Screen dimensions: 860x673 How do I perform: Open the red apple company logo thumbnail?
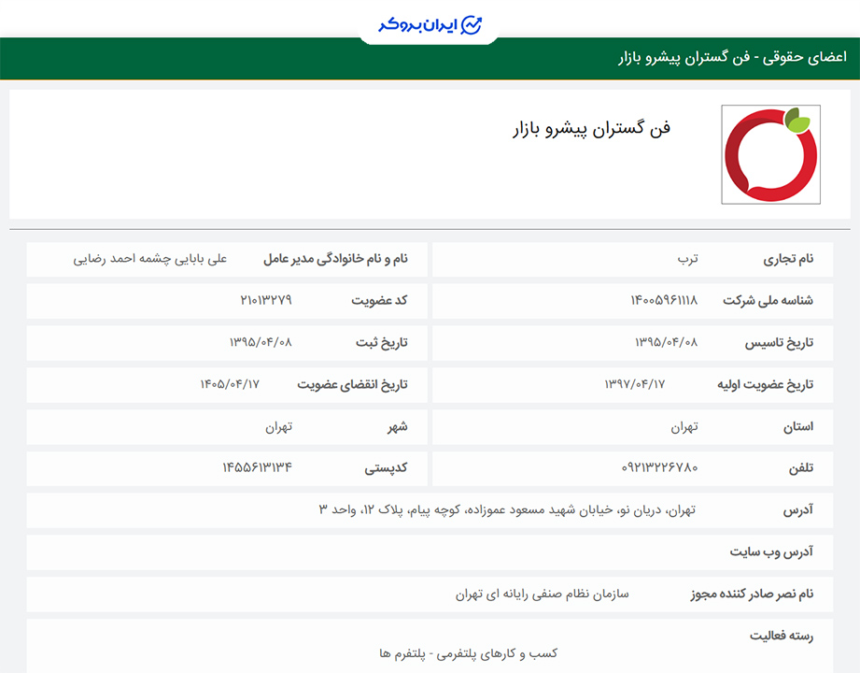coord(770,154)
